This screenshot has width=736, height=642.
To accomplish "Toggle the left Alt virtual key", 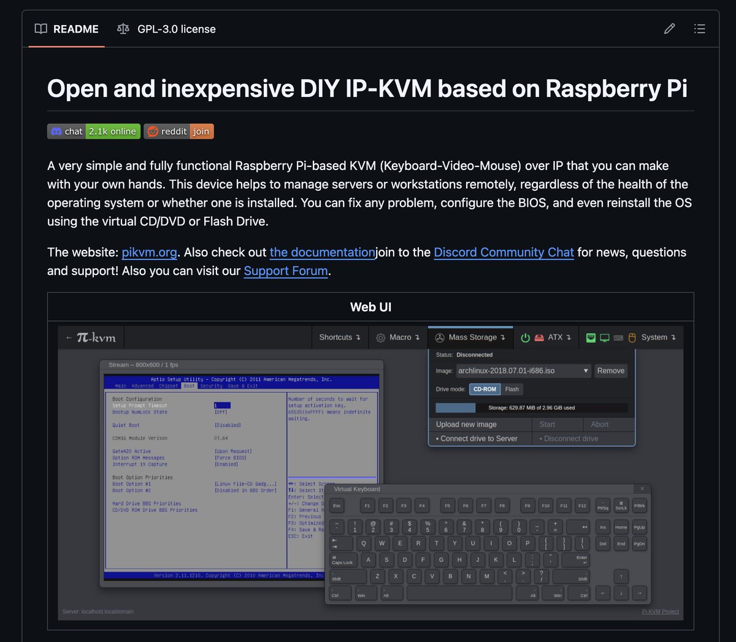I will [x=392, y=593].
